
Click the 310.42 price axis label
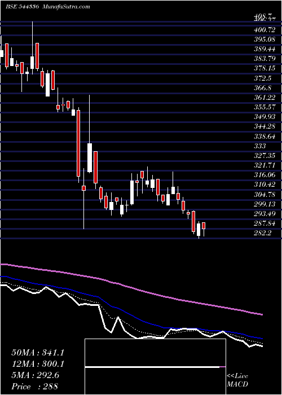(265, 185)
